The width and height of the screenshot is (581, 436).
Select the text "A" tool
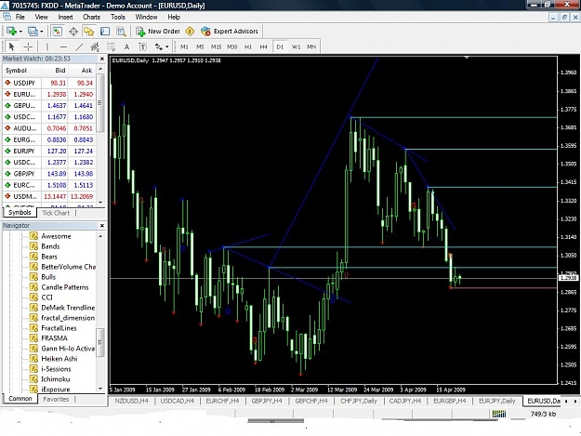(x=126, y=46)
